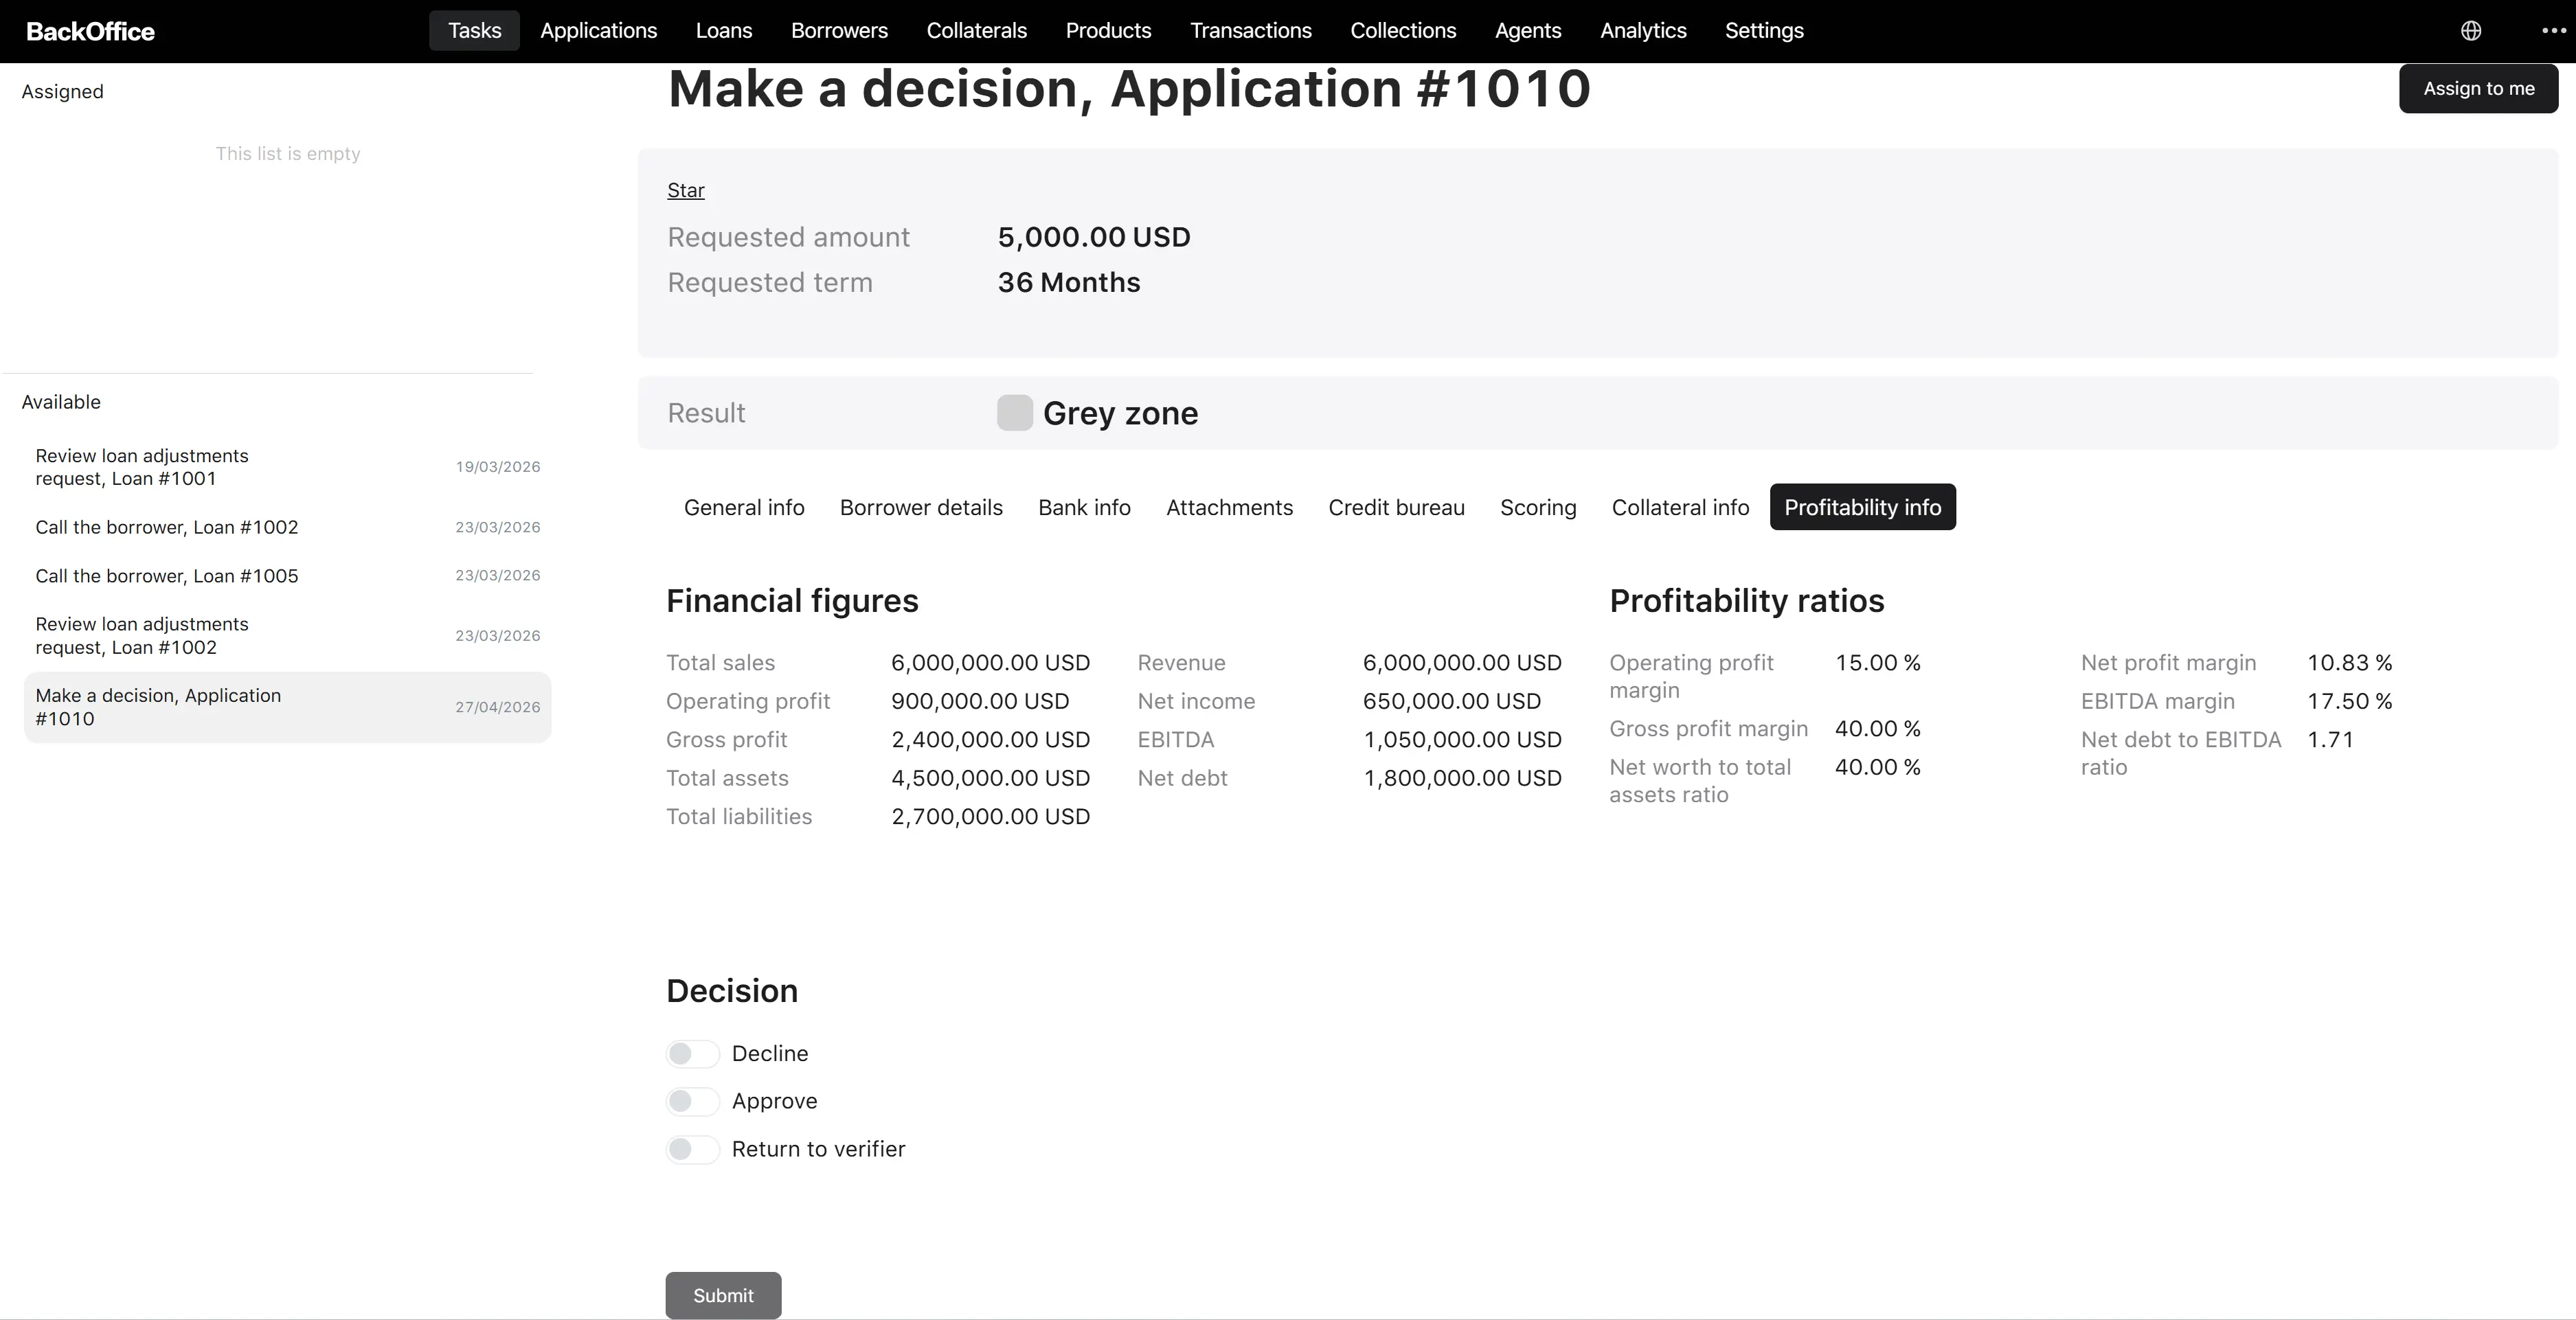Image resolution: width=2576 pixels, height=1320 pixels.
Task: Click the 19/03/2026 task date
Action: click(x=497, y=467)
